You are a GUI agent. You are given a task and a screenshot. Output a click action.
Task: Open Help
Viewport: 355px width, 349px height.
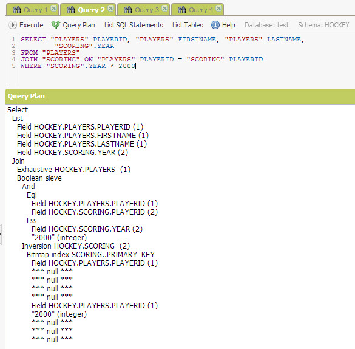[228, 25]
